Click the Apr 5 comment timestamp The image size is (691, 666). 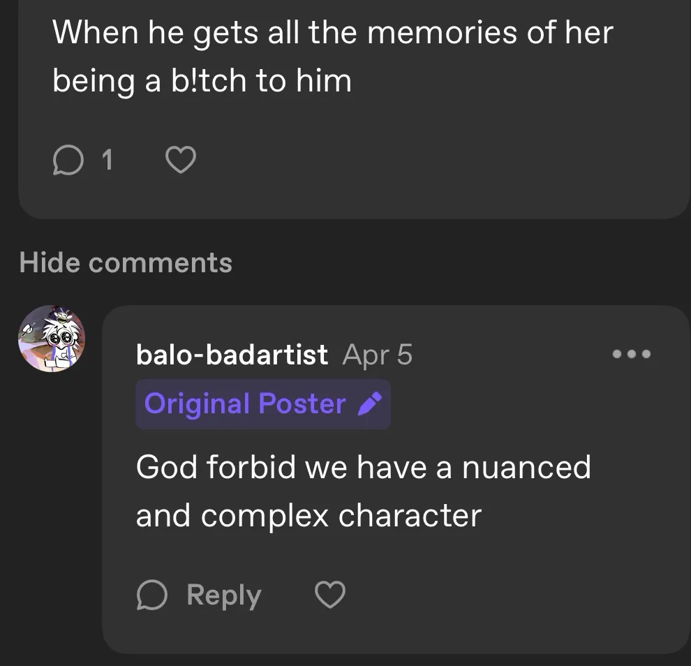(x=378, y=355)
